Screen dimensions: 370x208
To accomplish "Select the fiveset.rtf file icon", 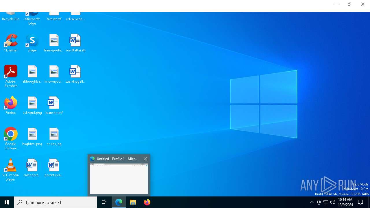I will (x=54, y=16).
